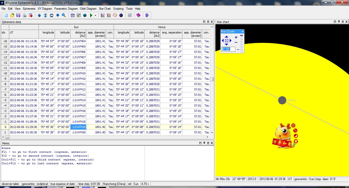This screenshot has width=349, height=188.
Task: Click the purple book help icon
Action: point(138,15)
